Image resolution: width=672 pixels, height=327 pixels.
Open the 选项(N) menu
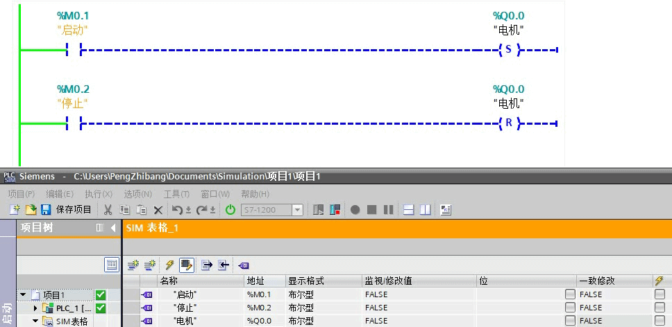tap(138, 194)
